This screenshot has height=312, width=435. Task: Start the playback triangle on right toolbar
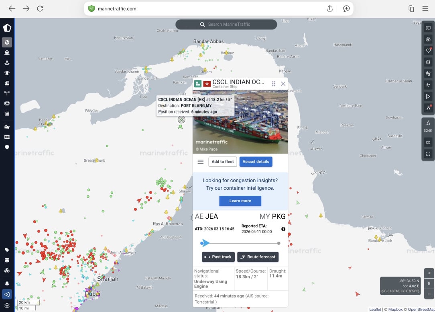pyautogui.click(x=428, y=96)
